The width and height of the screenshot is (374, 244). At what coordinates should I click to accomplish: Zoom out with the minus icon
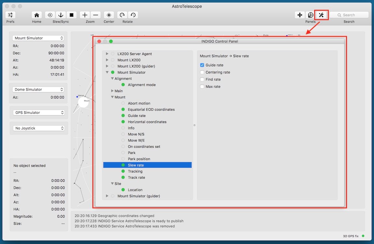point(96,15)
